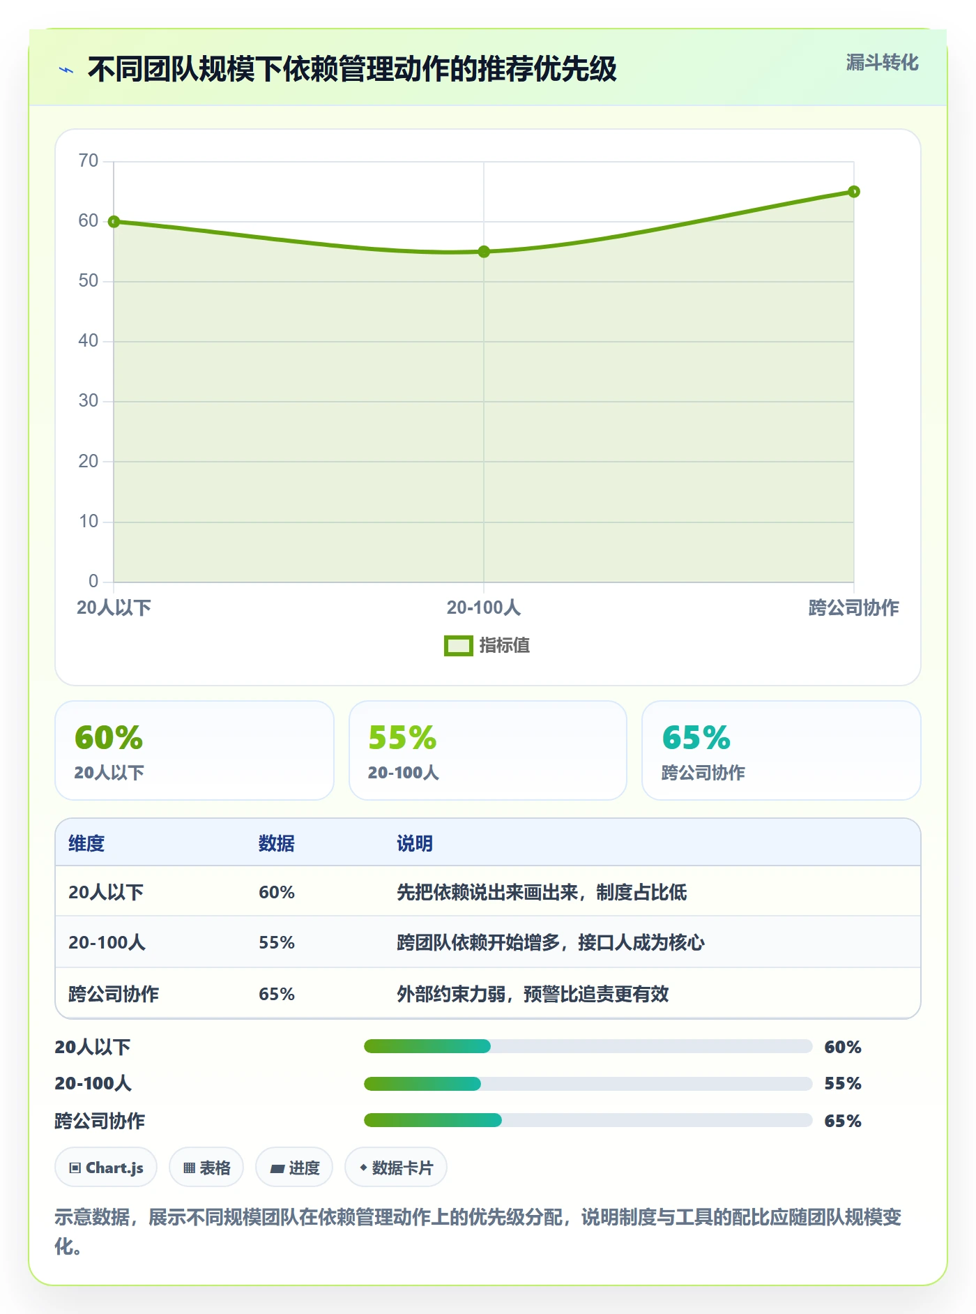Click the 跨公司协作 progress bar

588,1120
